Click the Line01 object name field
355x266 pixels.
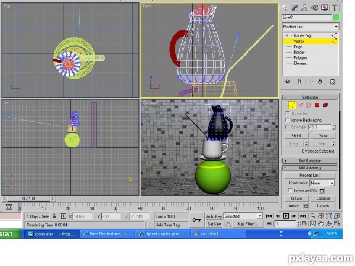[x=306, y=17]
